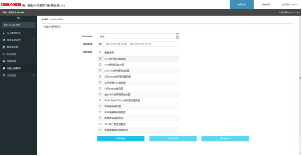The image size is (302, 156).
Task: Click the scrollbar up arrow
Action: 300,17
